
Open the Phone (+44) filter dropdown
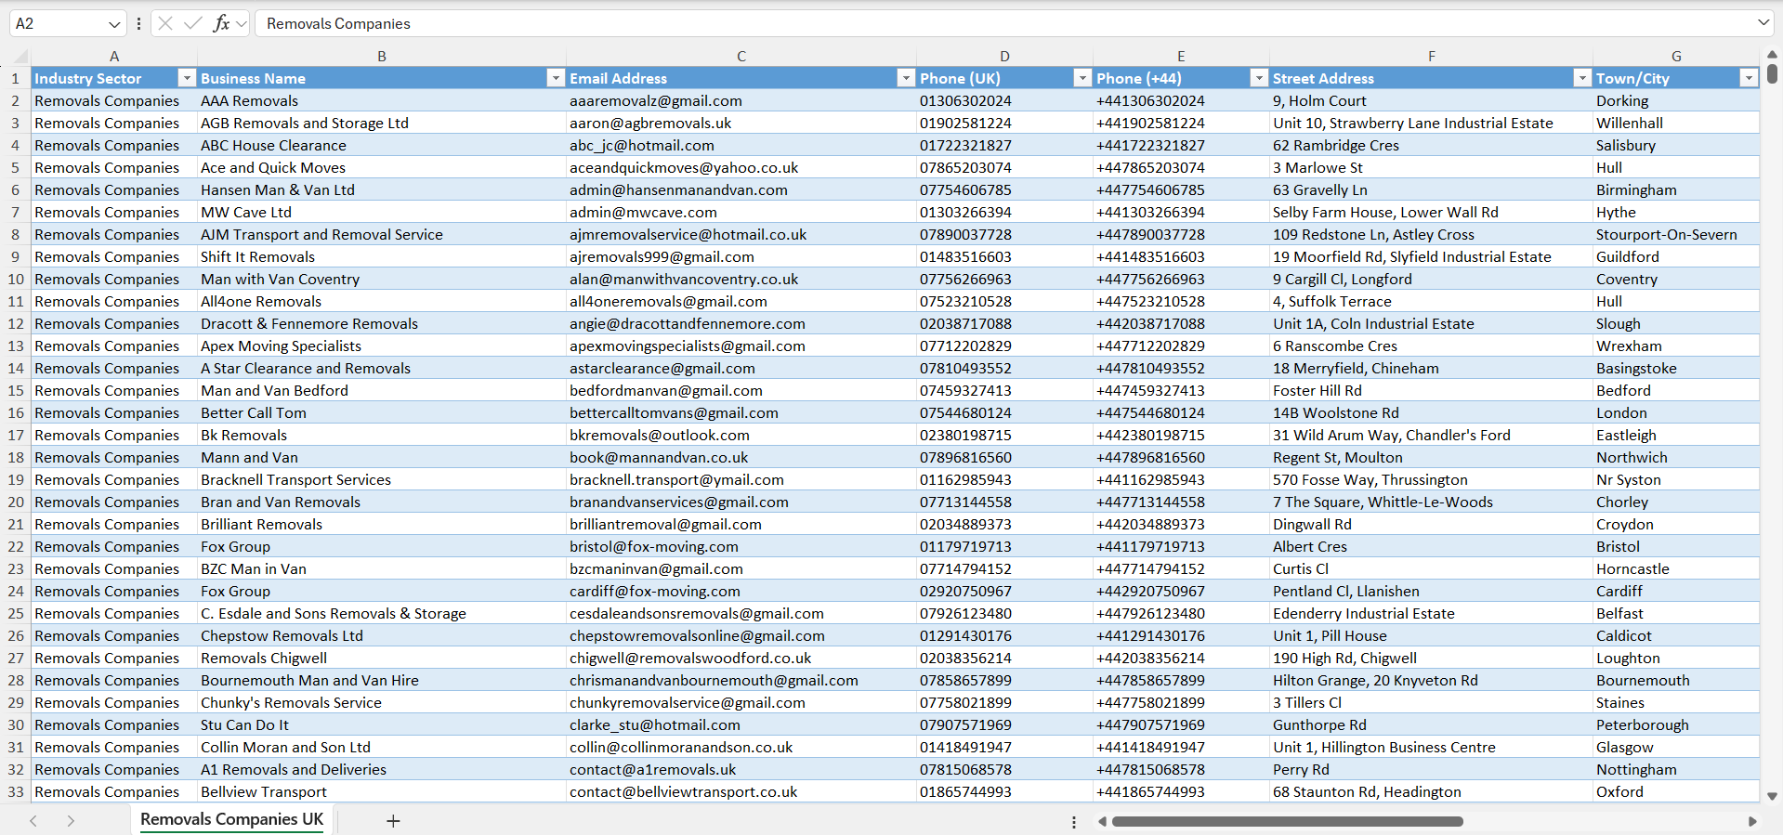coord(1259,78)
